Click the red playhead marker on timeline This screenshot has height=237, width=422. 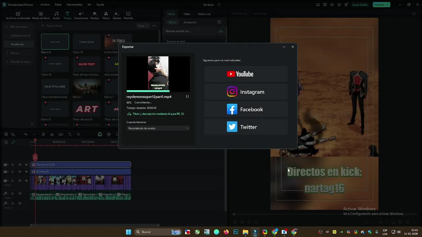[x=35, y=157]
